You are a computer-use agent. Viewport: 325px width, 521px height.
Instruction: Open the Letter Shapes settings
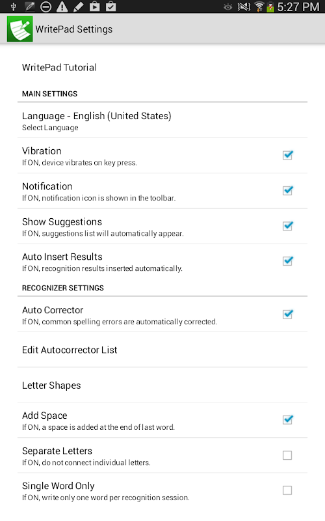(162, 385)
